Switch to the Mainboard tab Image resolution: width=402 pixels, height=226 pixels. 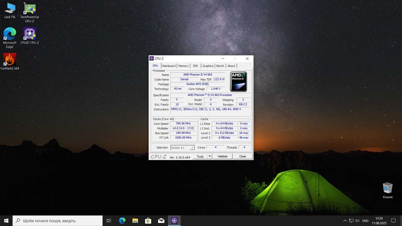tap(169, 66)
